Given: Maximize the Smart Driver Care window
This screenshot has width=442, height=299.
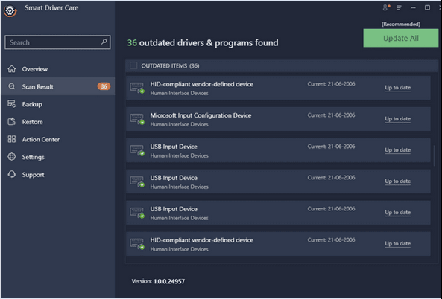Looking at the screenshot, I should [x=427, y=7].
